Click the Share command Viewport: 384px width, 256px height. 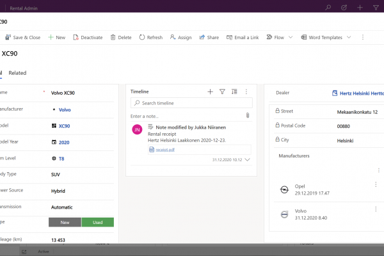(209, 37)
